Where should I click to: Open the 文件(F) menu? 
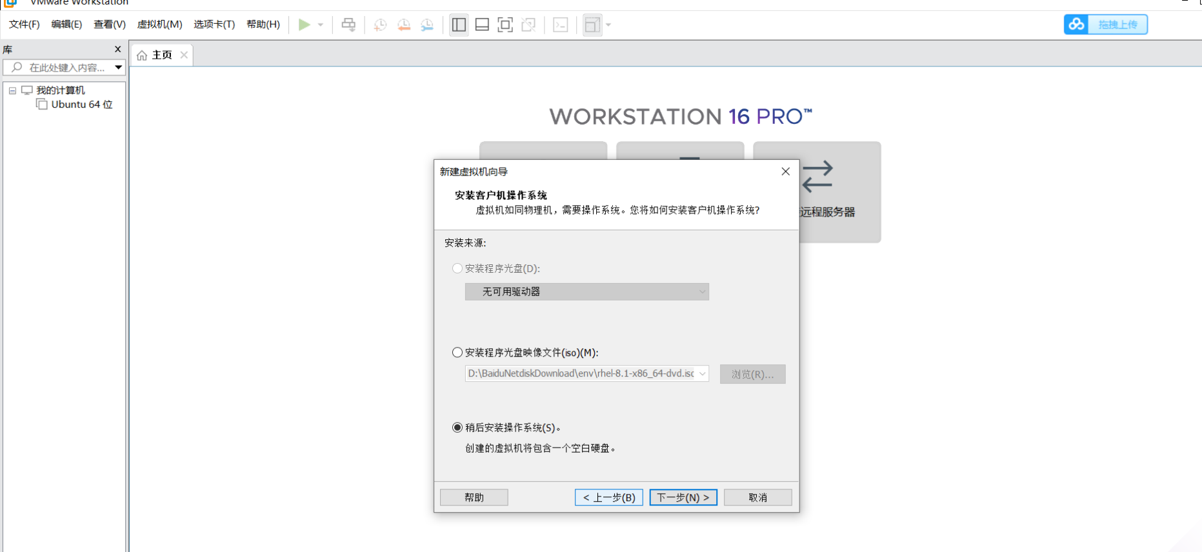(x=25, y=25)
